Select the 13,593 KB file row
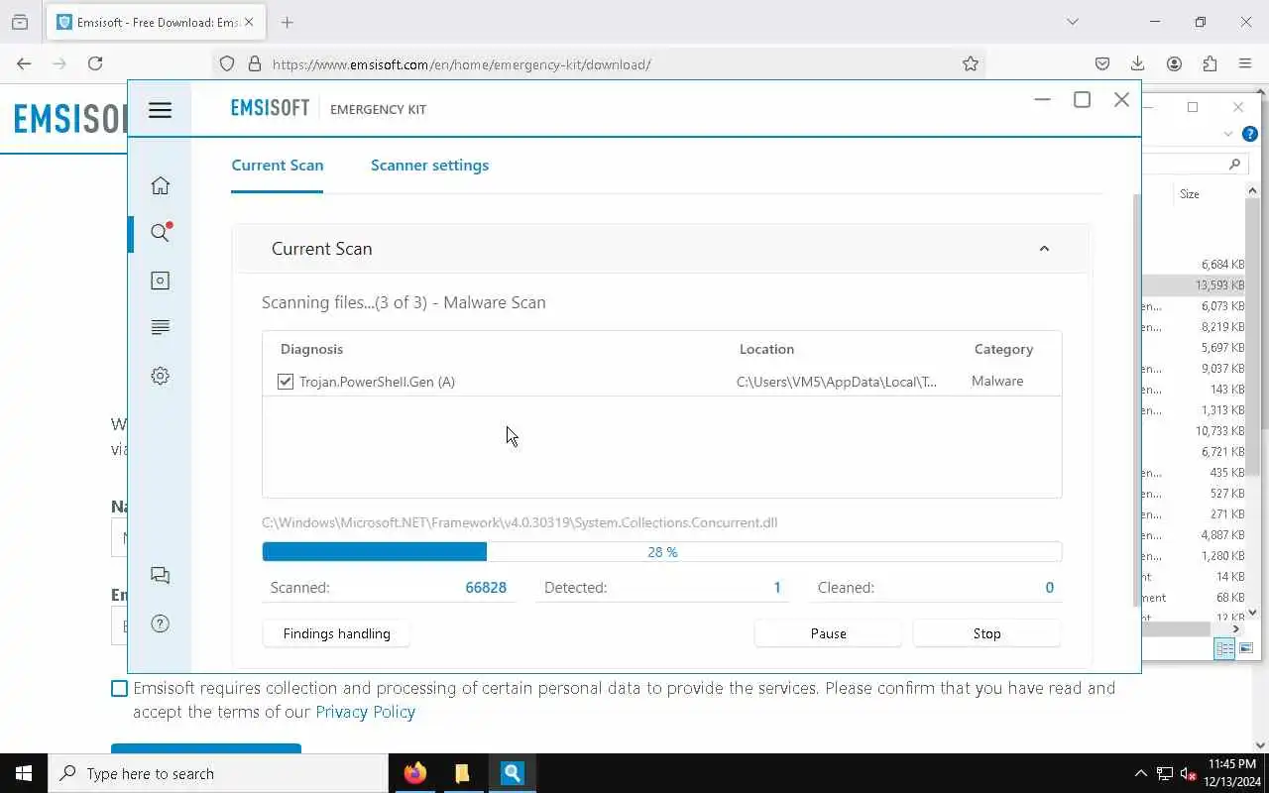The width and height of the screenshot is (1269, 793). click(1194, 285)
